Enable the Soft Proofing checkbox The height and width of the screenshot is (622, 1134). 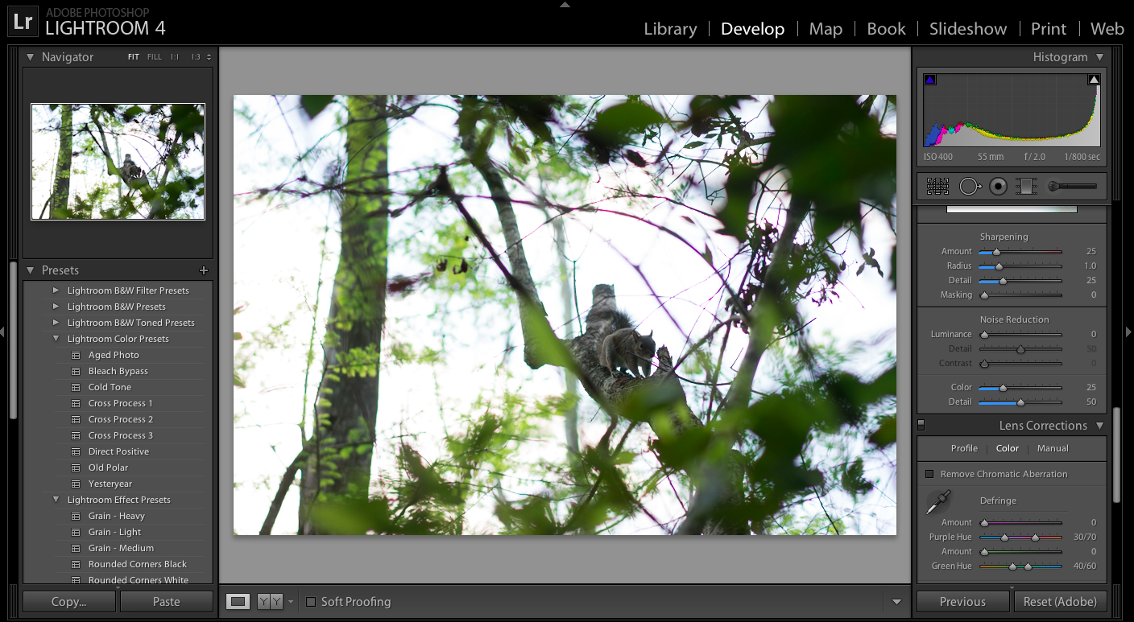[311, 601]
